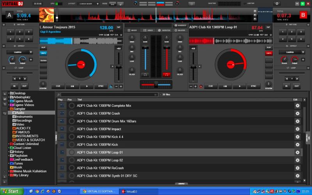Click deck B loop IN button
Image resolution: width=312 pixels, height=195 pixels.
286,86
